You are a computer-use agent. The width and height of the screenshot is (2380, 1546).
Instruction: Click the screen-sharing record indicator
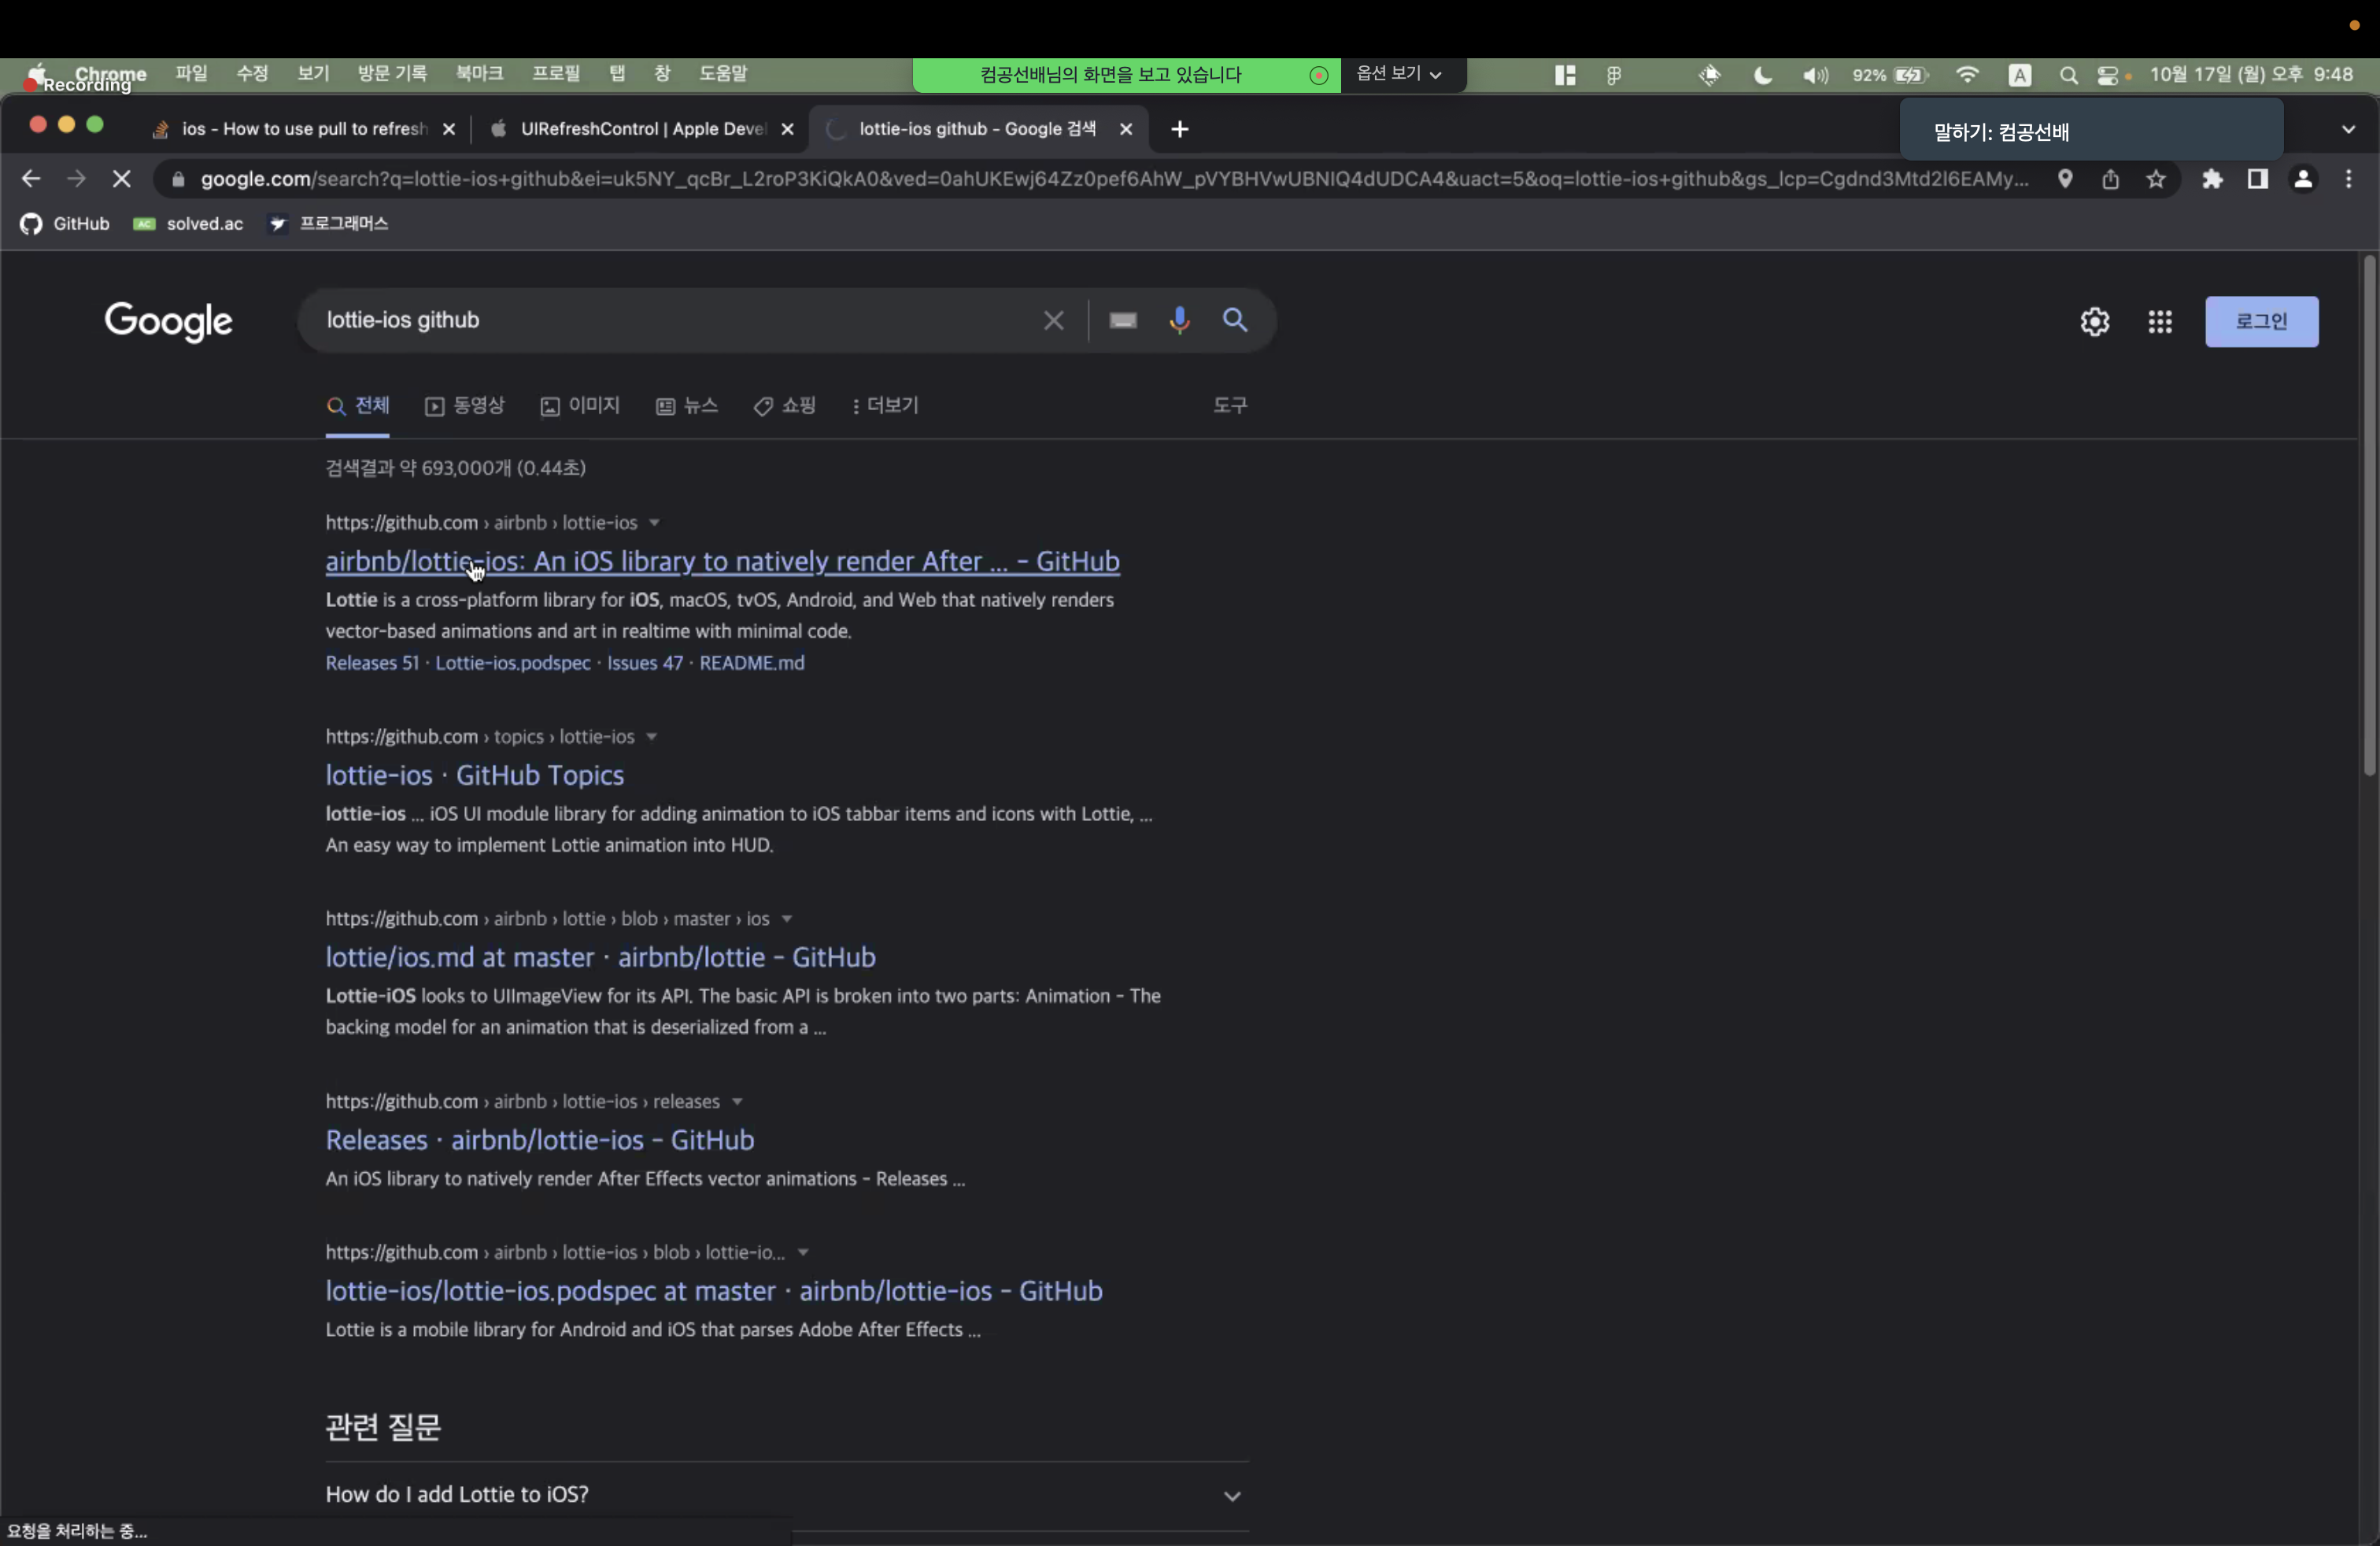point(1319,75)
